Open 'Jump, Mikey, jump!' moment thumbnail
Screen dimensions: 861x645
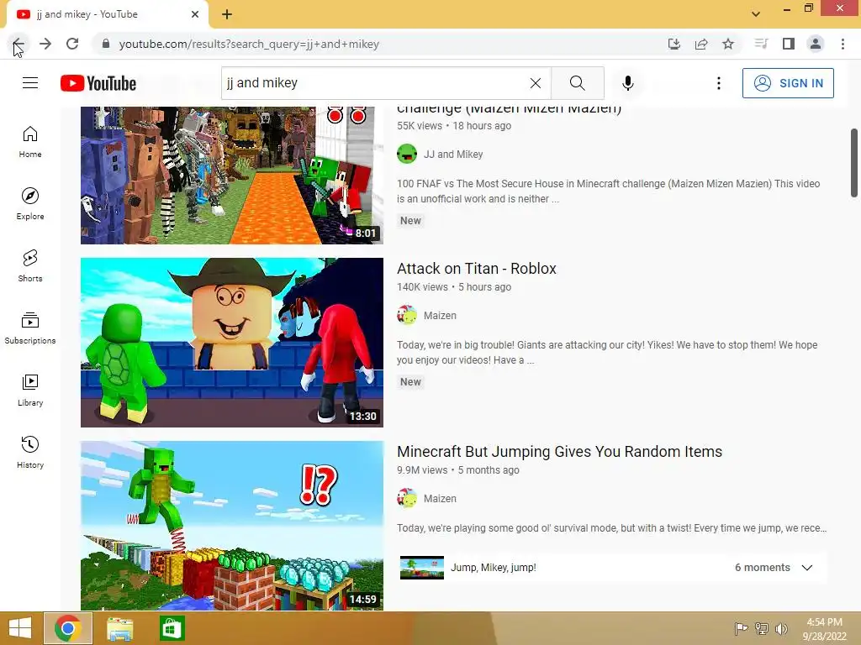[x=422, y=568]
